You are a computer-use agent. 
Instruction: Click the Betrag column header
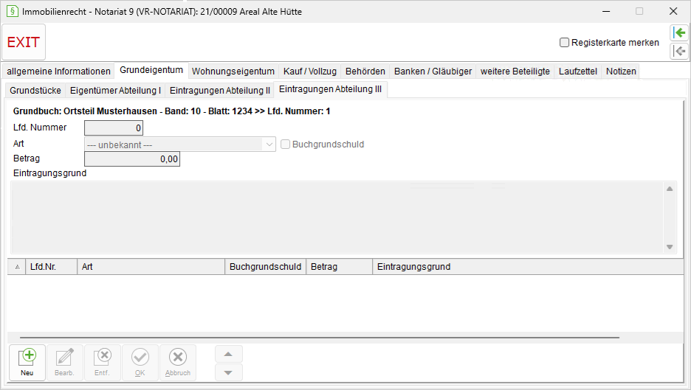[x=340, y=267]
